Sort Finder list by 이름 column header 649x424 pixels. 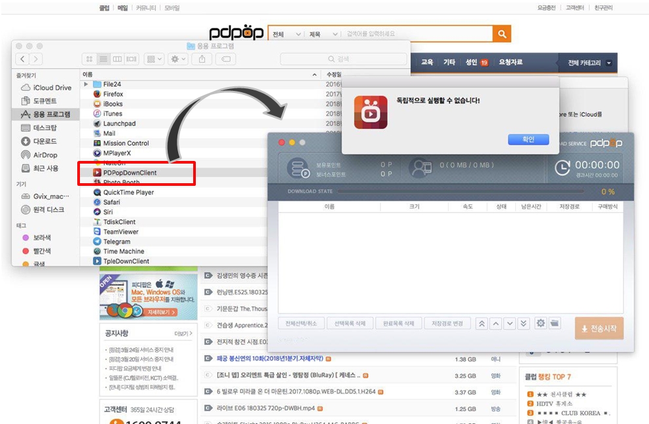pos(200,75)
